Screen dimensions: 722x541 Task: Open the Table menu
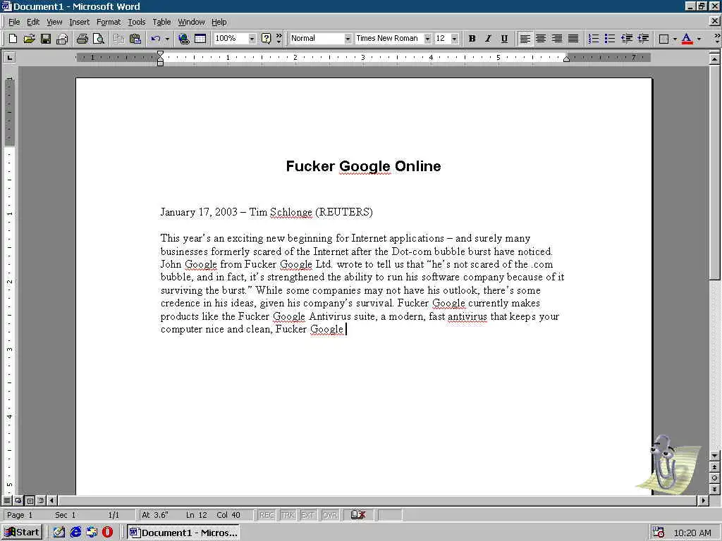161,22
